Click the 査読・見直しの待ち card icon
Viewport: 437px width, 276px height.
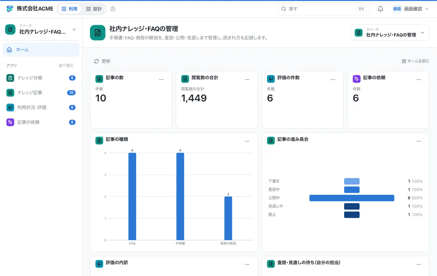tap(271, 264)
